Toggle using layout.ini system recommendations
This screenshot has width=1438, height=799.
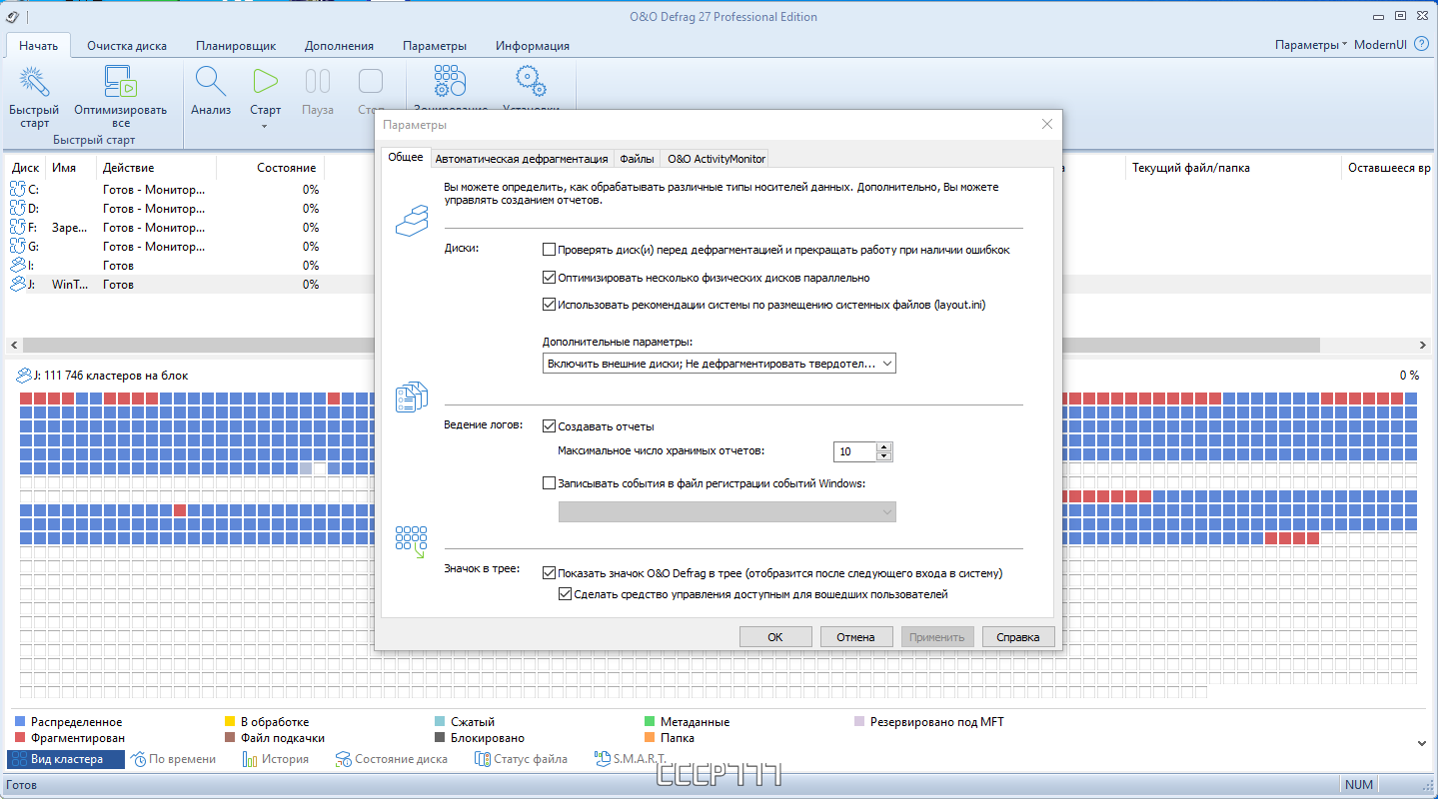(x=549, y=305)
